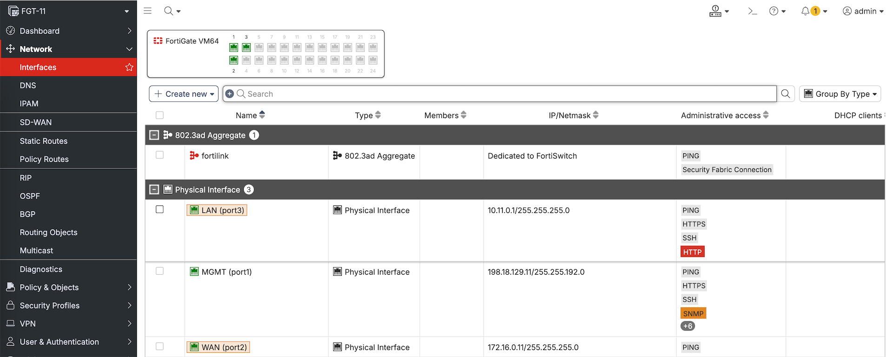Click port 1 in FortiGate faceplate
Viewport: 893px width, 357px height.
click(x=233, y=47)
